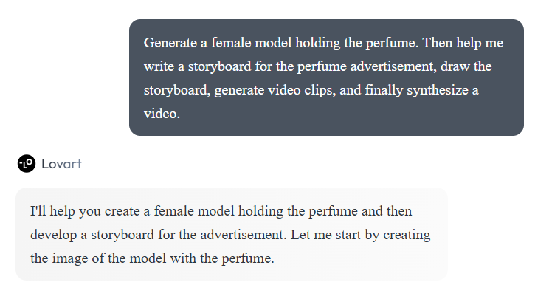Click the round black Lovart logo icon
Viewport: 535px width, 285px height.
27,163
